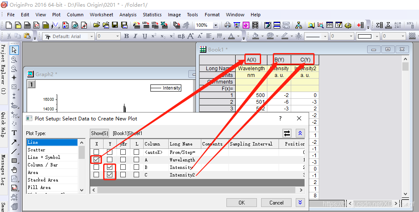Select the Line drawing tool
This screenshot has height=212, width=419.
point(14,151)
